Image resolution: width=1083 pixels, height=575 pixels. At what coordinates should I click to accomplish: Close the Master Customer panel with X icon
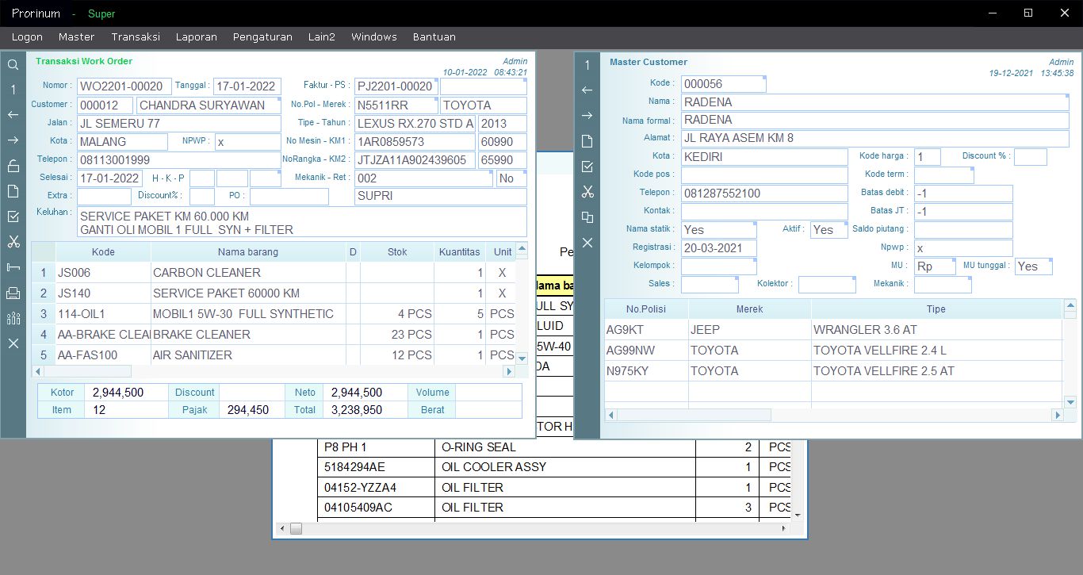click(x=587, y=243)
